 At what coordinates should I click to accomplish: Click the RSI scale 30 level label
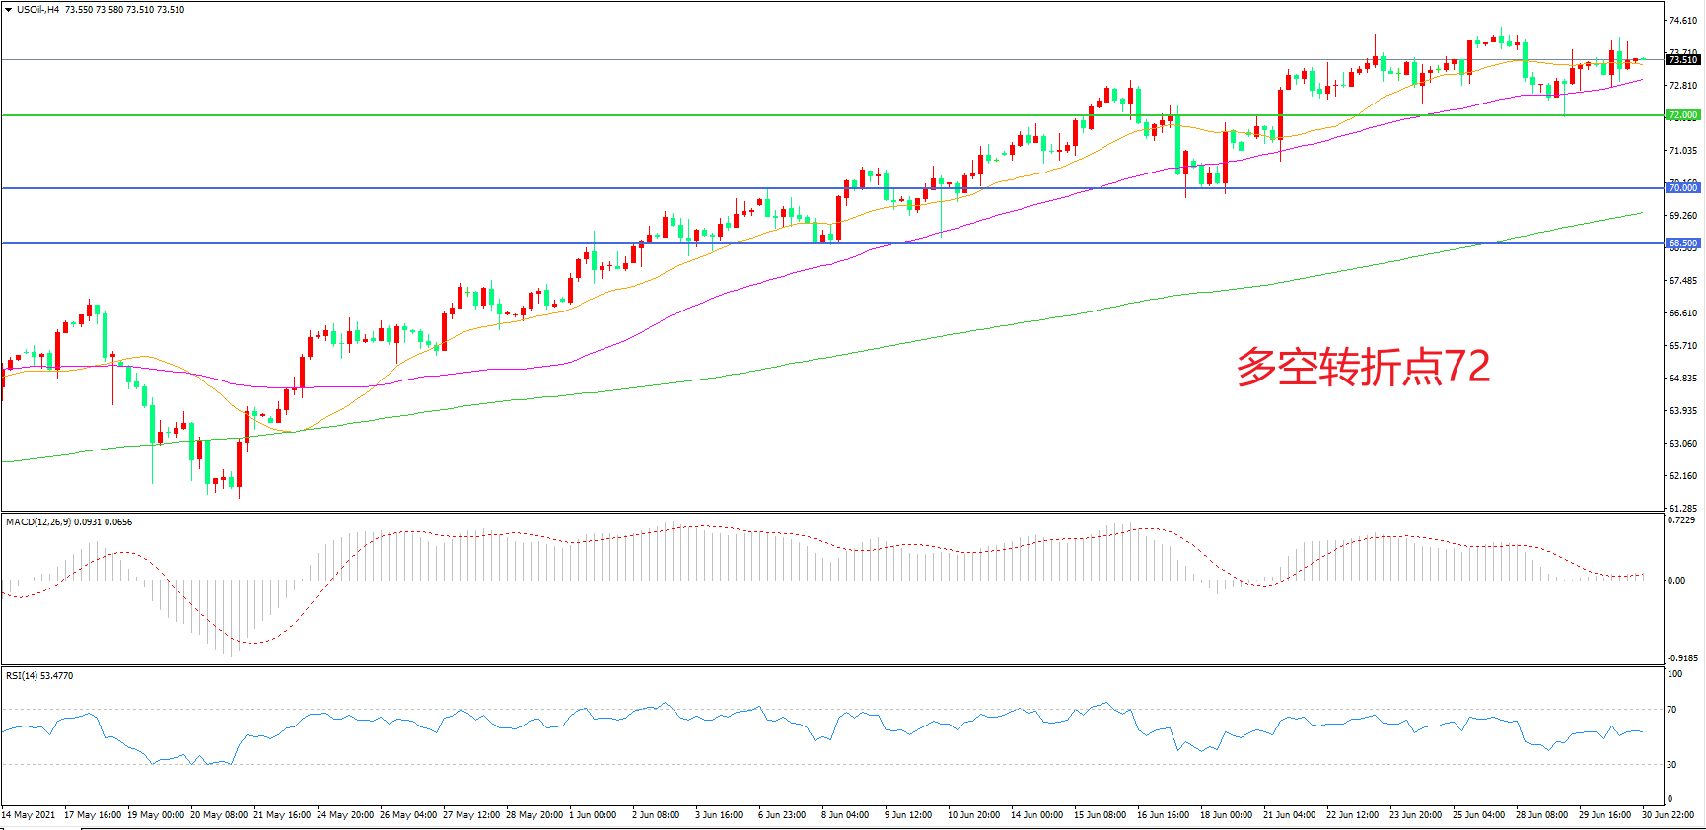click(x=1671, y=765)
